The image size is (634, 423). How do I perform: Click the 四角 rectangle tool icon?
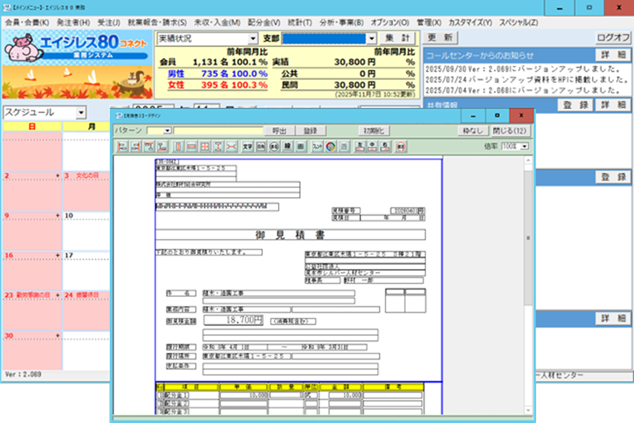(x=261, y=147)
